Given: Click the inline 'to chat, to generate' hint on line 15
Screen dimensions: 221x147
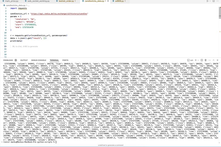Looking at the screenshot, I should coord(25,47).
